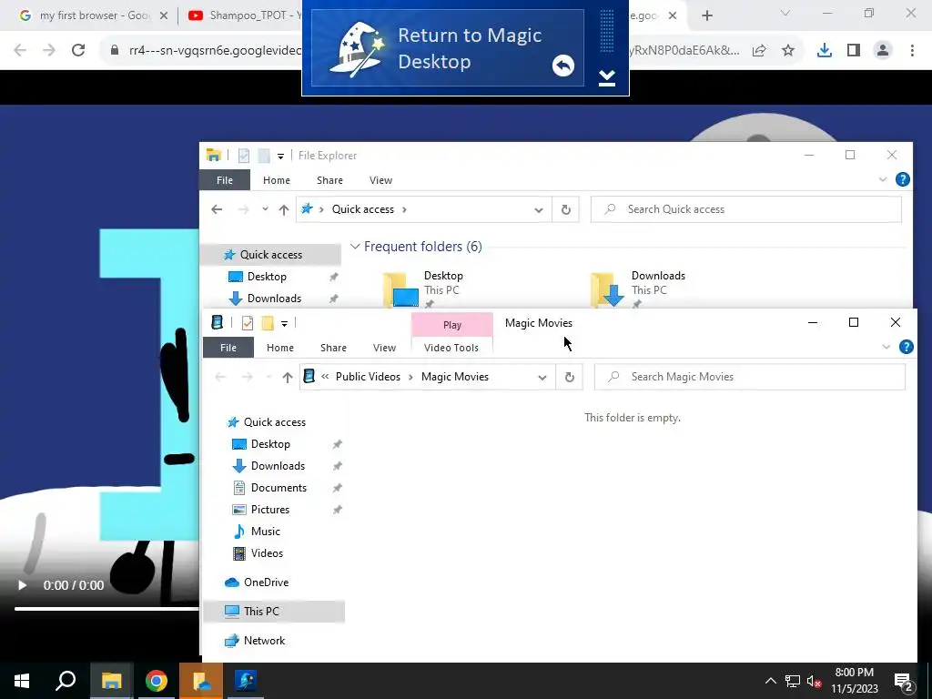Open Share tab in File Explorer window
The width and height of the screenshot is (932, 699).
329,180
